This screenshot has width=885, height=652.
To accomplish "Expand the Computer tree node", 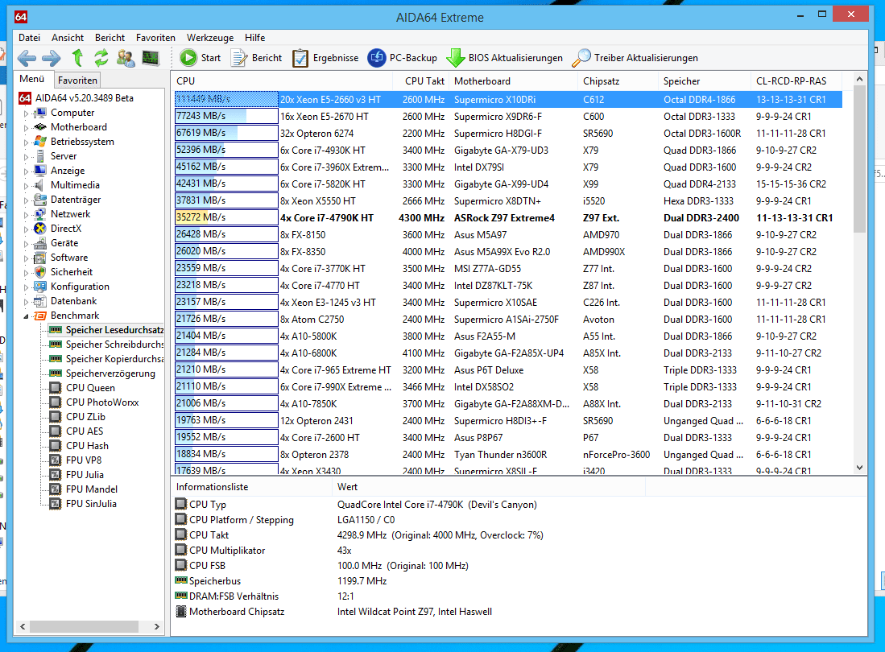I will click(x=26, y=113).
